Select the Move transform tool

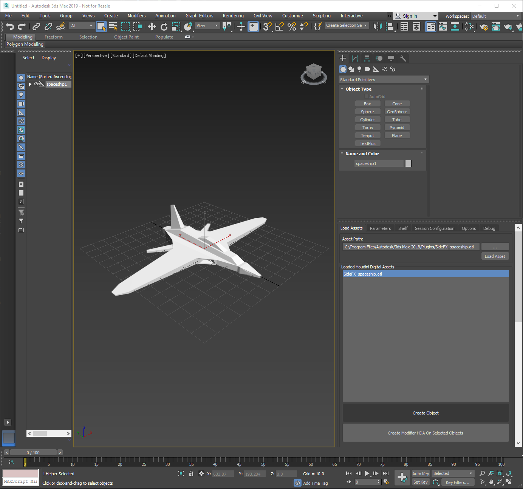[x=152, y=26]
